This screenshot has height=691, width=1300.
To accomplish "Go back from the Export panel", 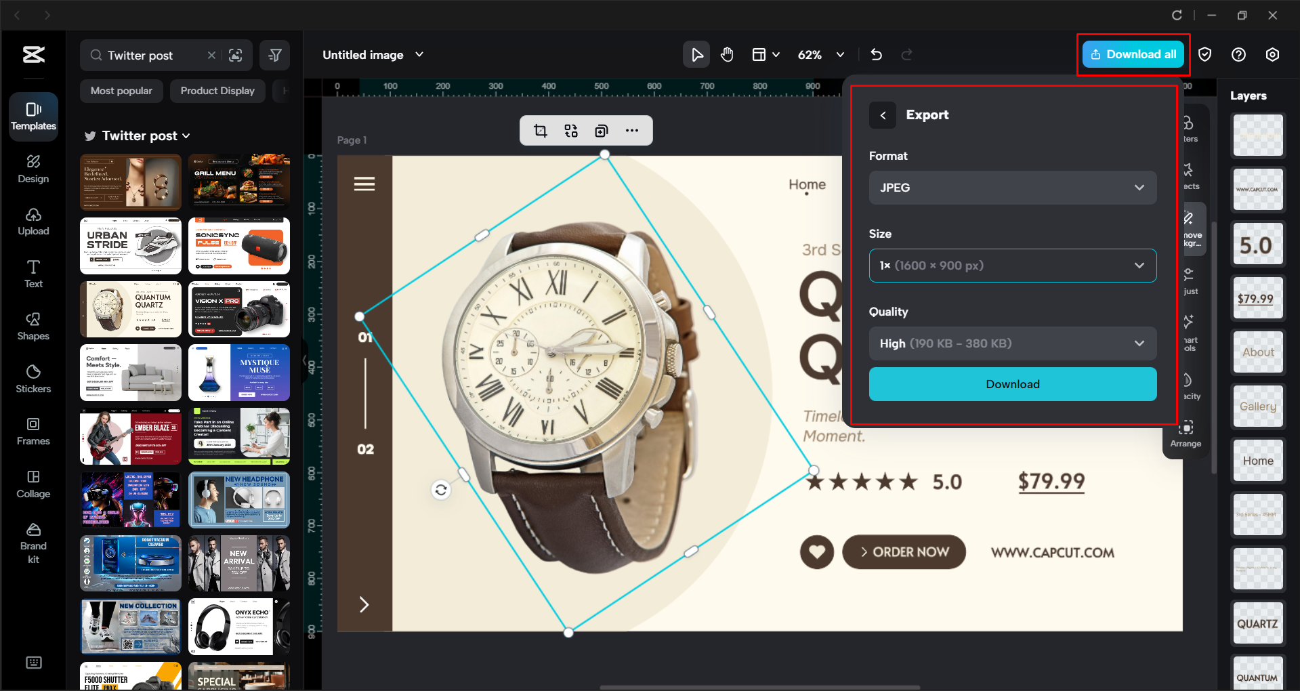I will point(883,115).
